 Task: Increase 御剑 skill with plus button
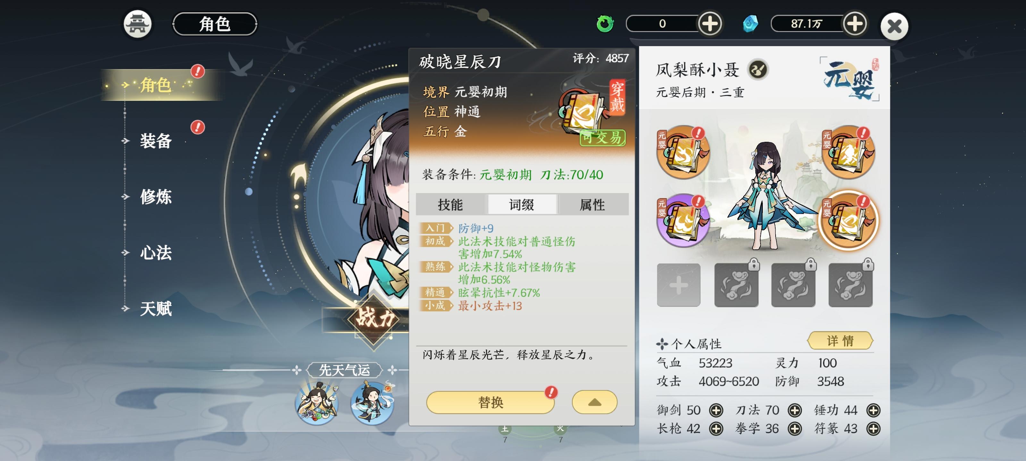coord(716,410)
